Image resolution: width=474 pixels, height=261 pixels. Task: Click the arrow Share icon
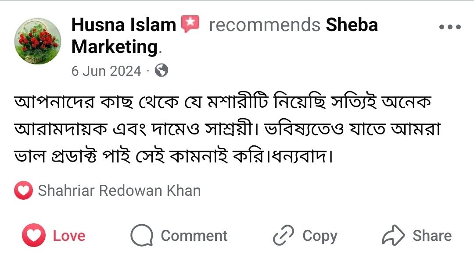(x=392, y=236)
